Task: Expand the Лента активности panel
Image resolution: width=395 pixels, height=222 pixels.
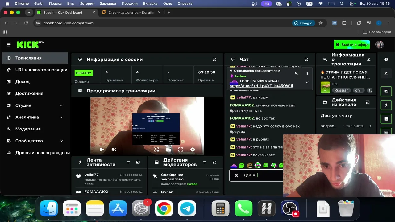Action: 138,162
